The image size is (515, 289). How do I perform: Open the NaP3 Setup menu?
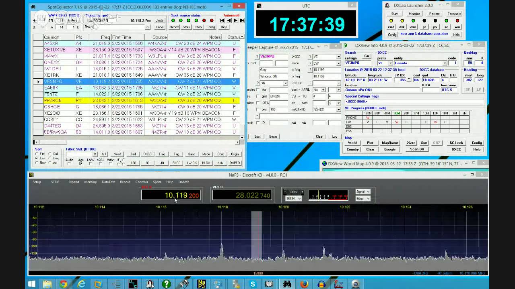coord(37,182)
